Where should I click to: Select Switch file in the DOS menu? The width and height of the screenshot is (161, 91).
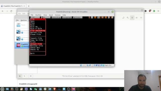point(36,33)
